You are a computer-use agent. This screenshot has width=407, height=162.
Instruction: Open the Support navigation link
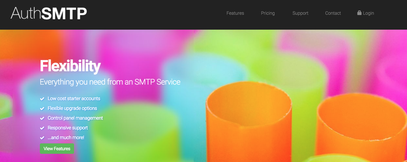[300, 13]
